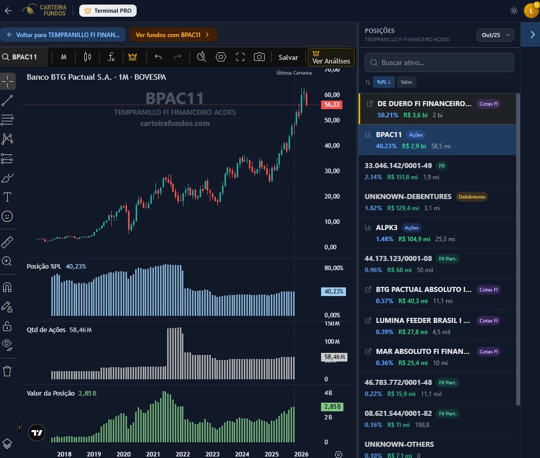Undo last chart action
The width and height of the screenshot is (540, 458).
tap(158, 57)
